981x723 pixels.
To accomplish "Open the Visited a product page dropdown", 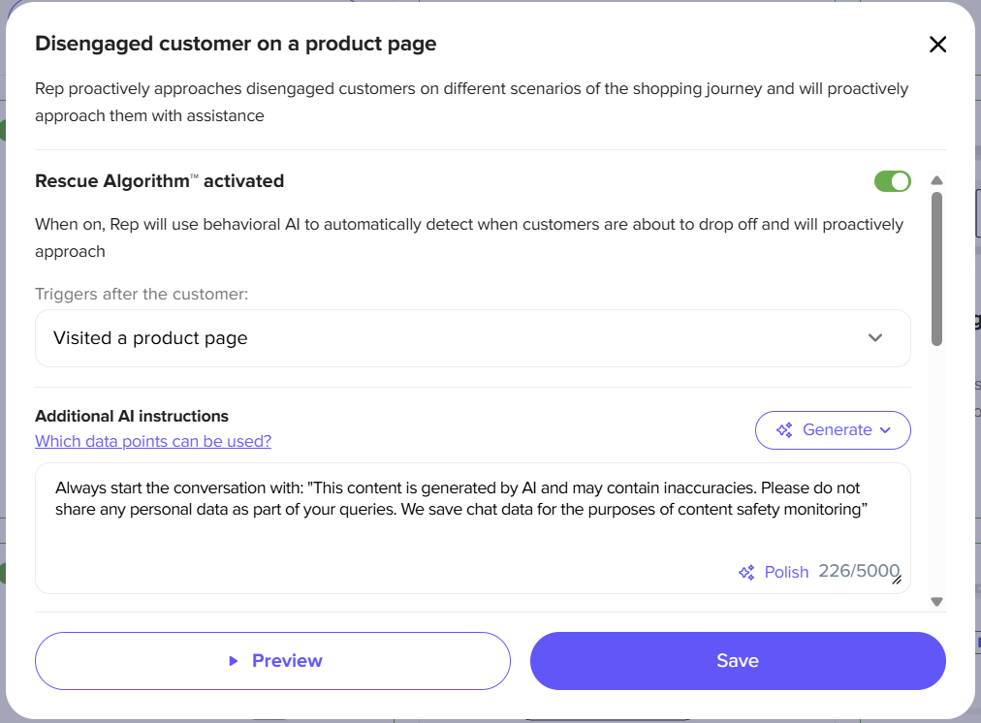I will pyautogui.click(x=472, y=338).
